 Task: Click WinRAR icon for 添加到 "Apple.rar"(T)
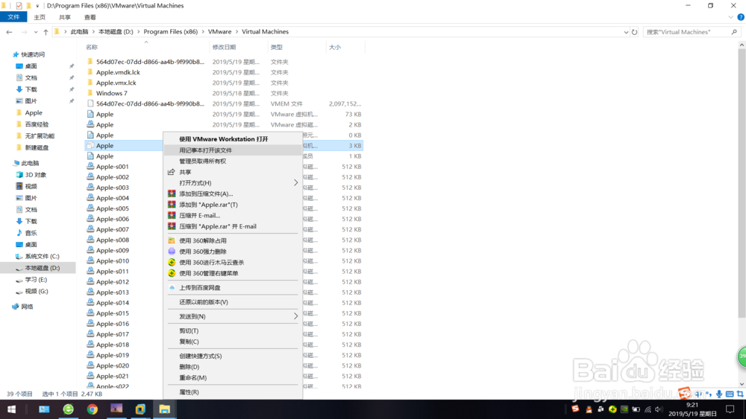pos(172,205)
